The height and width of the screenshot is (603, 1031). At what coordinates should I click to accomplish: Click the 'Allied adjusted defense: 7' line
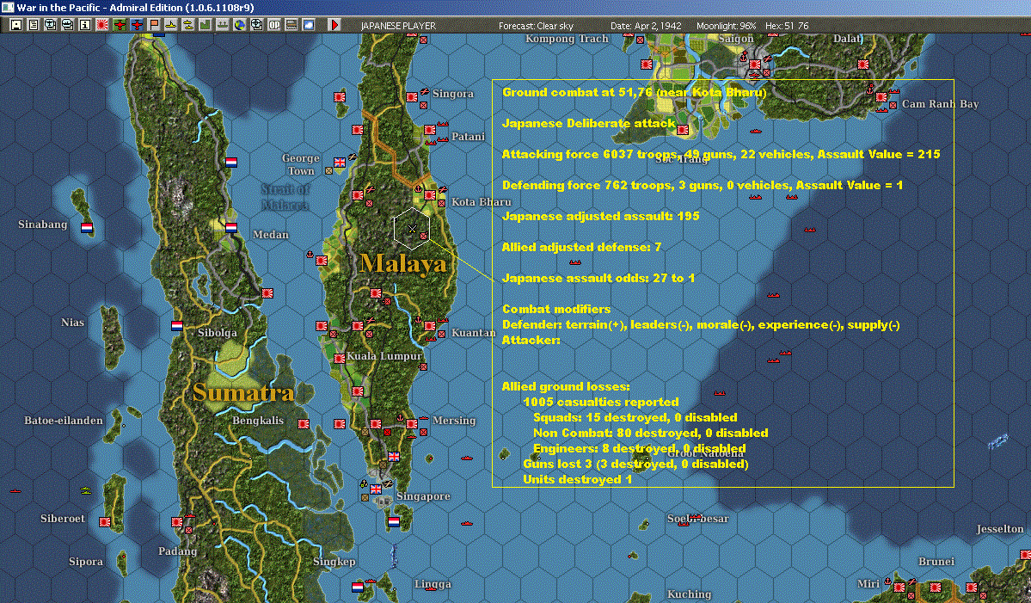581,247
